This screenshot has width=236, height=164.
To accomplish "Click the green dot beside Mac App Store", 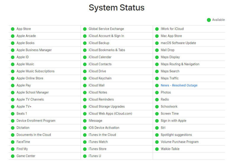I will (x=157, y=36).
